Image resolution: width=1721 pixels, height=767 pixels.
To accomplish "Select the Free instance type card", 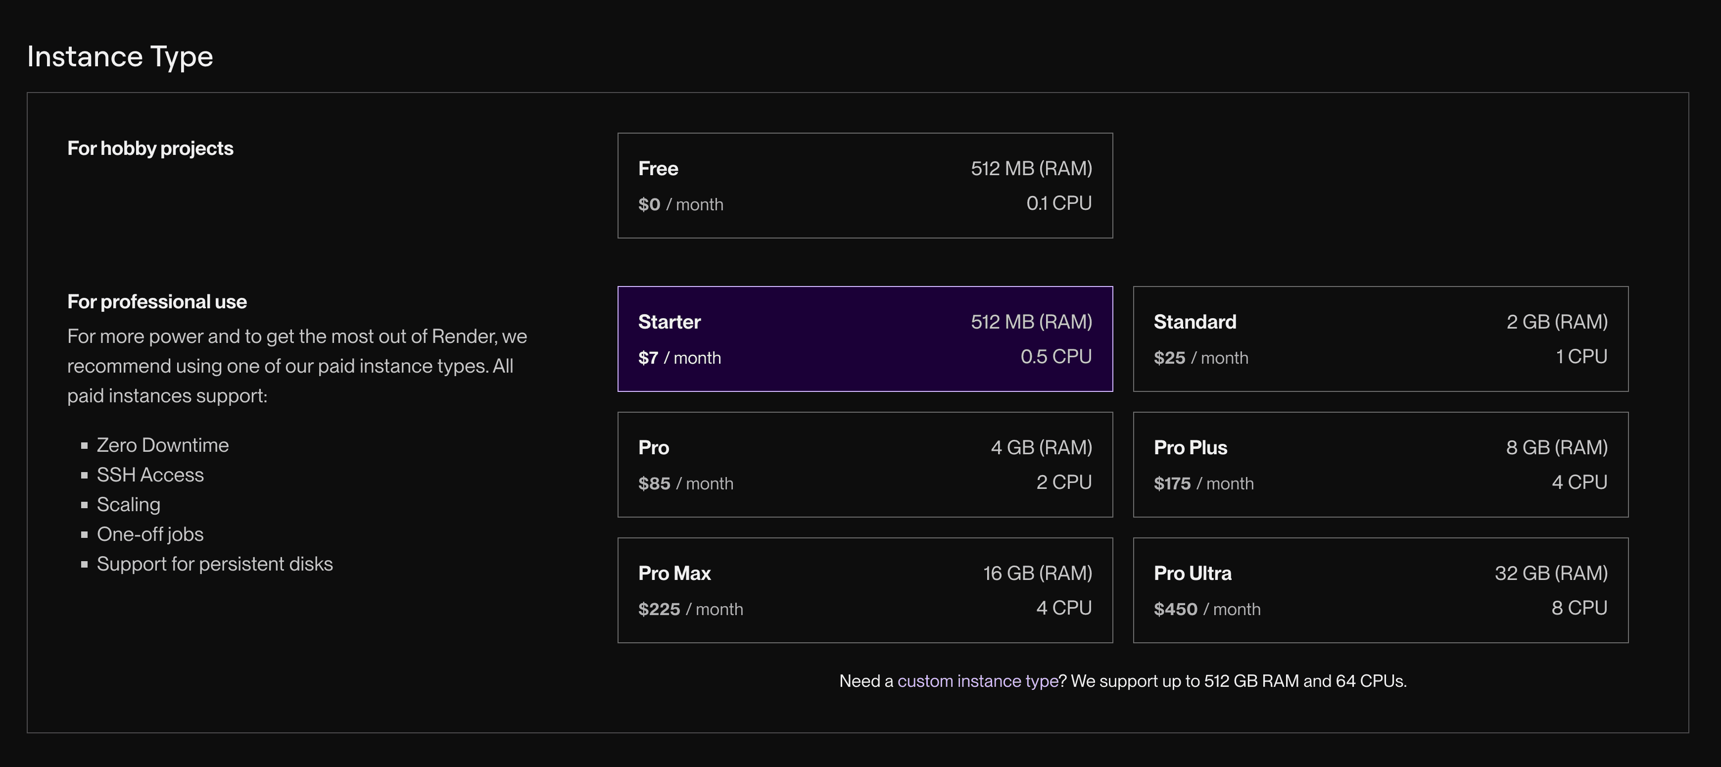I will tap(864, 185).
